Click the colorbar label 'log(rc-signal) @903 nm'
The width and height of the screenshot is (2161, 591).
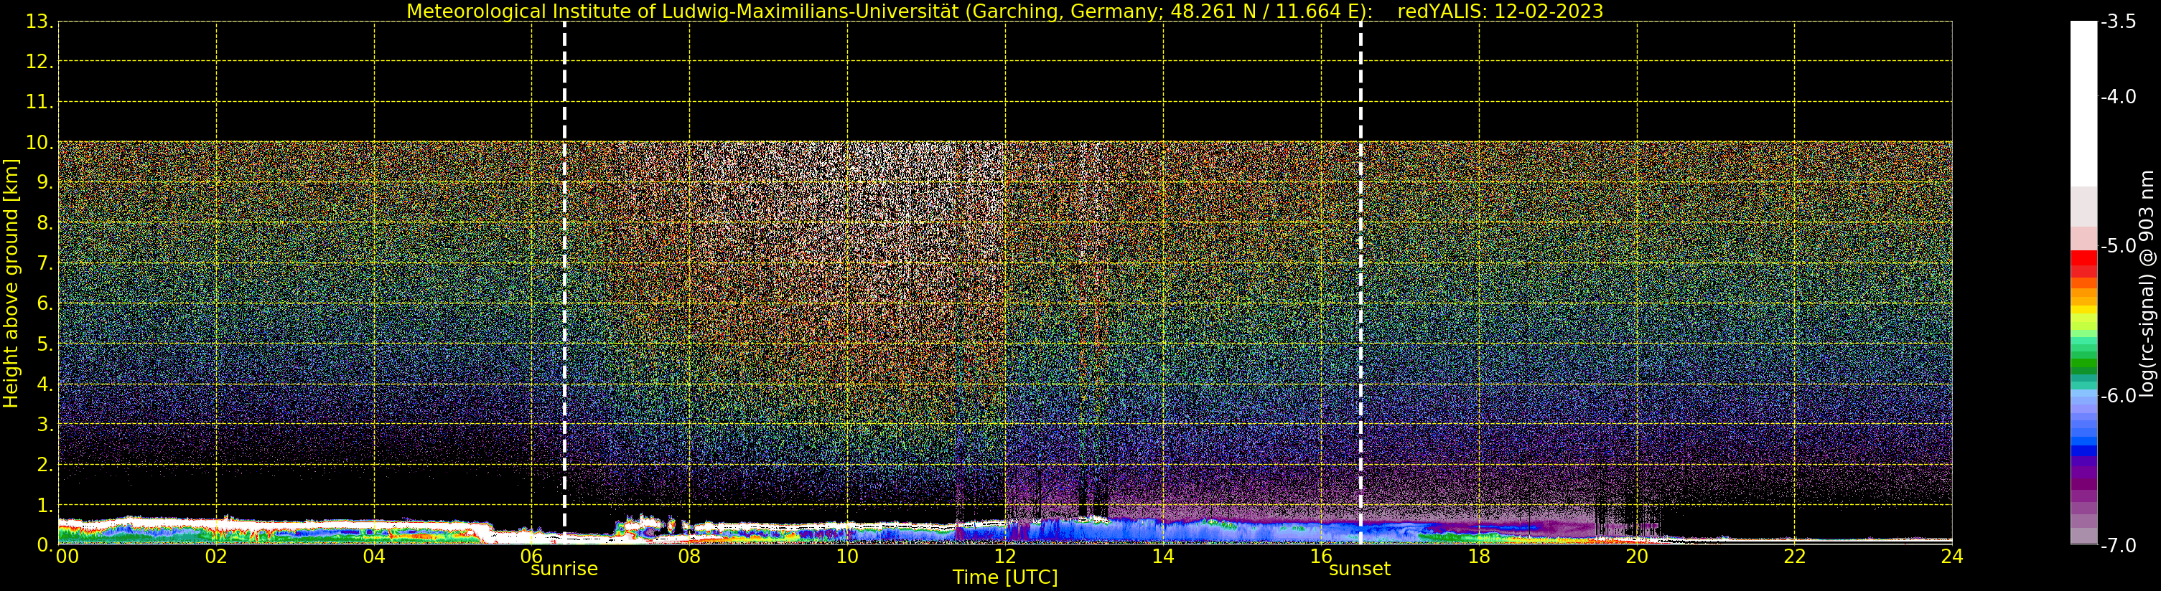pyautogui.click(x=2146, y=283)
